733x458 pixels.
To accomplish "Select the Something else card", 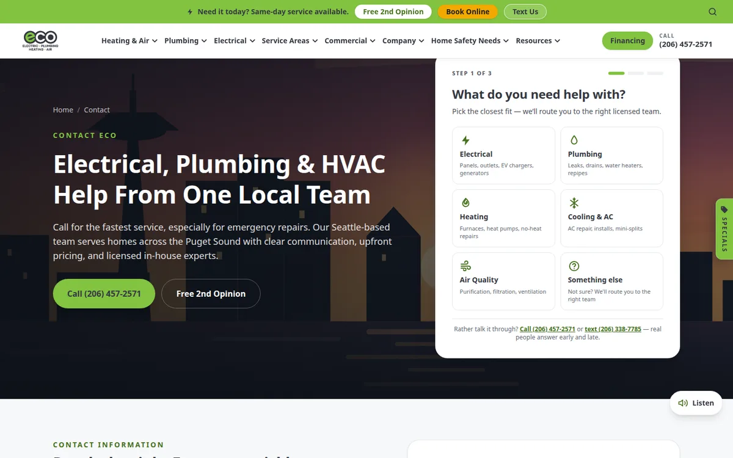I will [611, 281].
